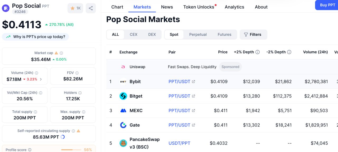Switch to the Chart tab

coord(117,7)
